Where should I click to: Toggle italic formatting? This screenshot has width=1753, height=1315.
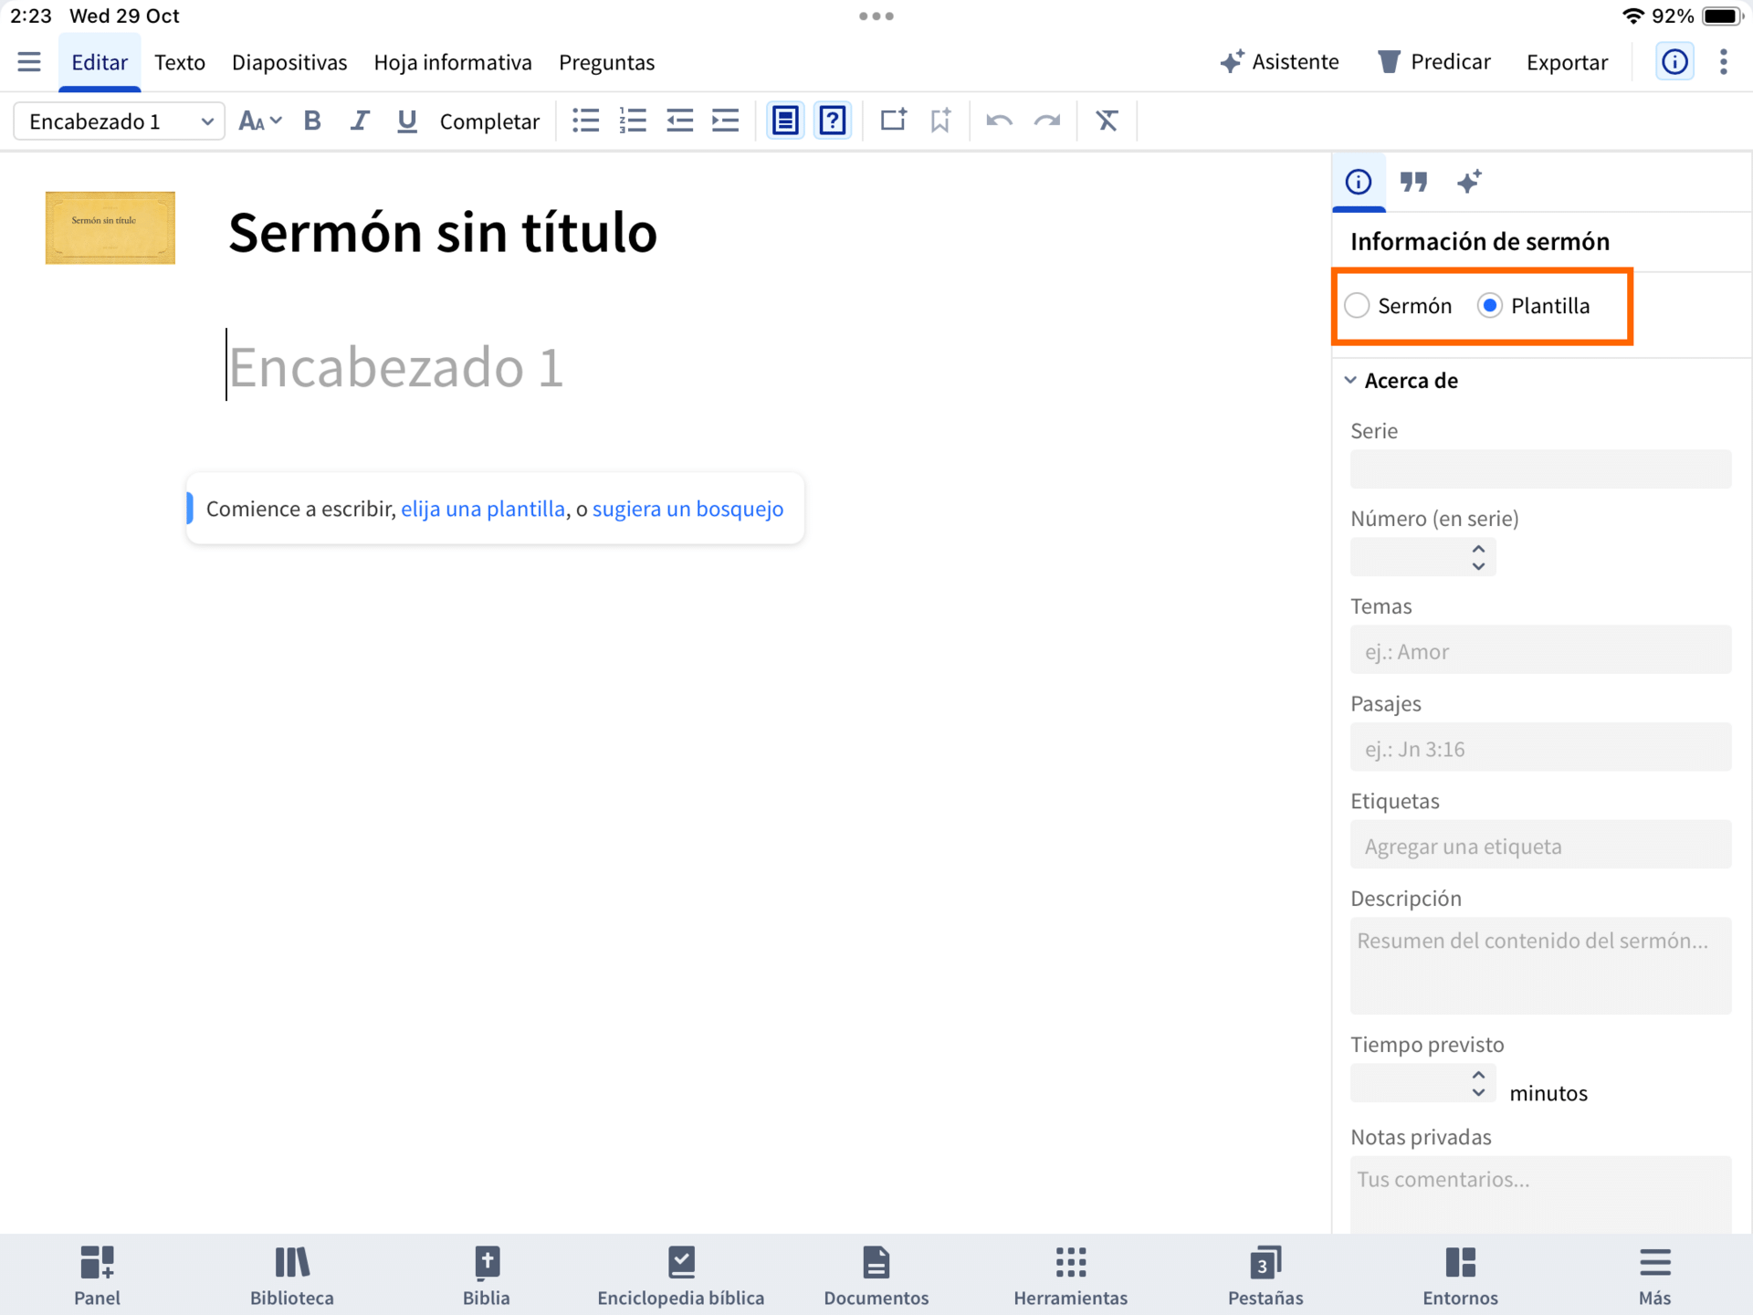[x=360, y=121]
